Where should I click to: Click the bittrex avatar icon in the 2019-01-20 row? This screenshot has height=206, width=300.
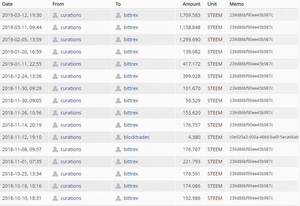pyautogui.click(x=118, y=52)
